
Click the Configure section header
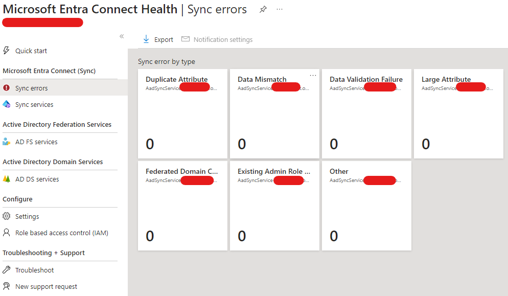(17, 199)
